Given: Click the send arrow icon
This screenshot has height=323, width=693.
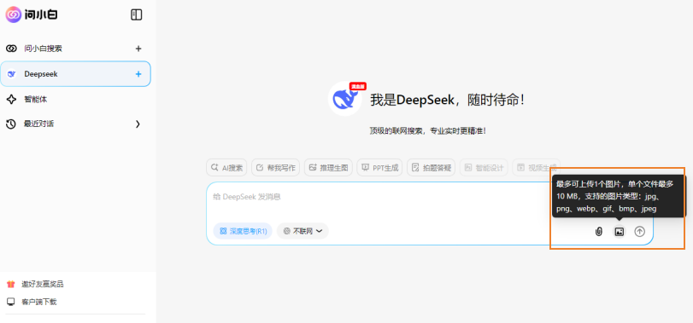Looking at the screenshot, I should 639,231.
